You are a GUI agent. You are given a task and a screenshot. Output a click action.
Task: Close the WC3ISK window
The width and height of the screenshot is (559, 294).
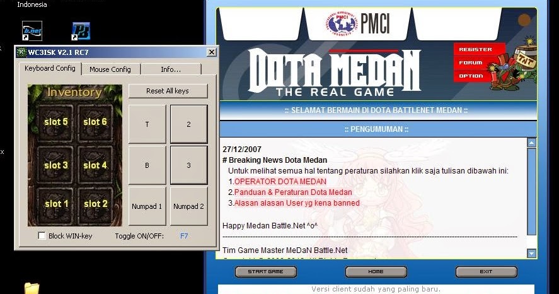211,52
